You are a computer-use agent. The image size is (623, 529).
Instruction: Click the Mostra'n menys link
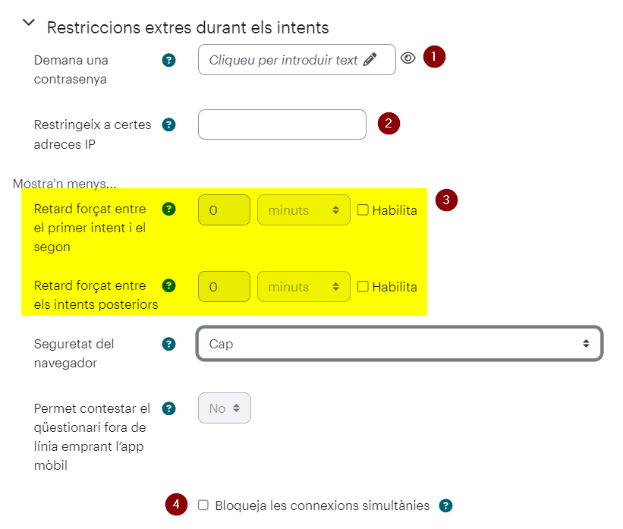pos(65,184)
